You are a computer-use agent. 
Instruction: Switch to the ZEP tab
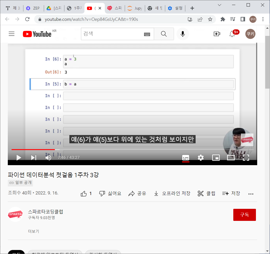[x=33, y=8]
